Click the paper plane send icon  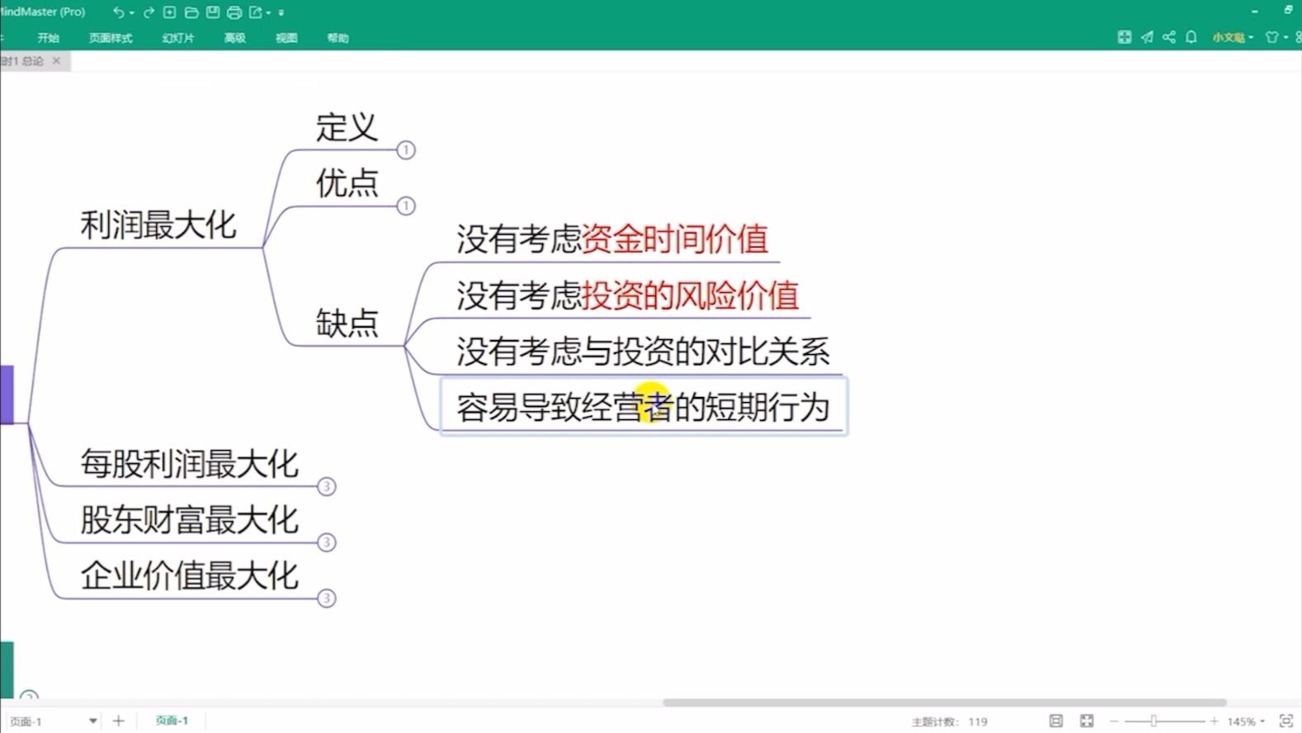click(x=1147, y=37)
